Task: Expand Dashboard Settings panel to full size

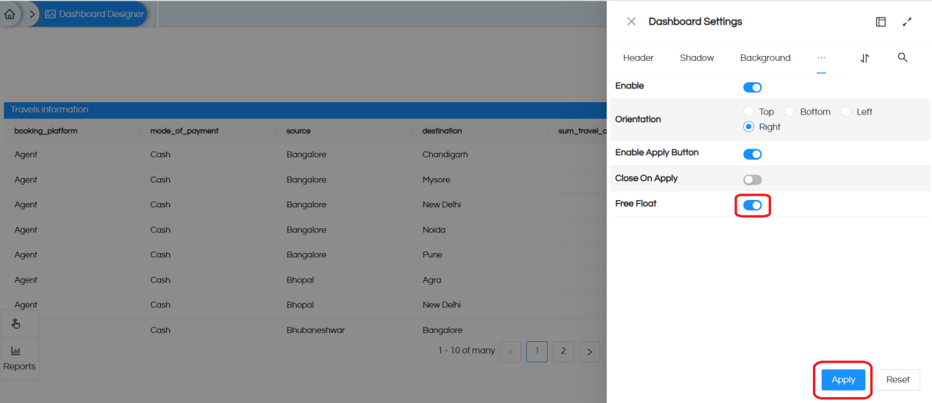Action: [x=907, y=22]
